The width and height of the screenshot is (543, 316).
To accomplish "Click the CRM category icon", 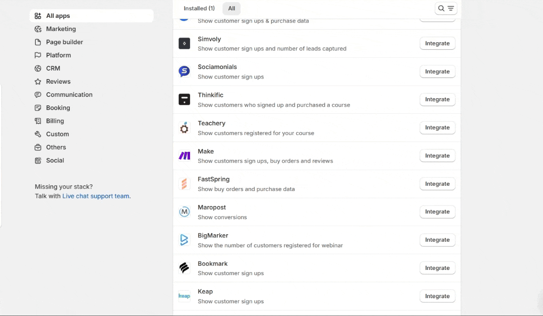I will [x=38, y=68].
